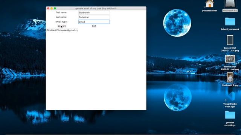Screen dimensions: 241x135
Task: Select the Siddharth 2.jpg image file
Action: pyautogui.click(x=230, y=78)
